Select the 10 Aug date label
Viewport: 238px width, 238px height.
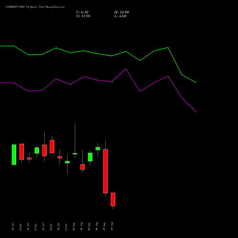[x=112, y=226]
